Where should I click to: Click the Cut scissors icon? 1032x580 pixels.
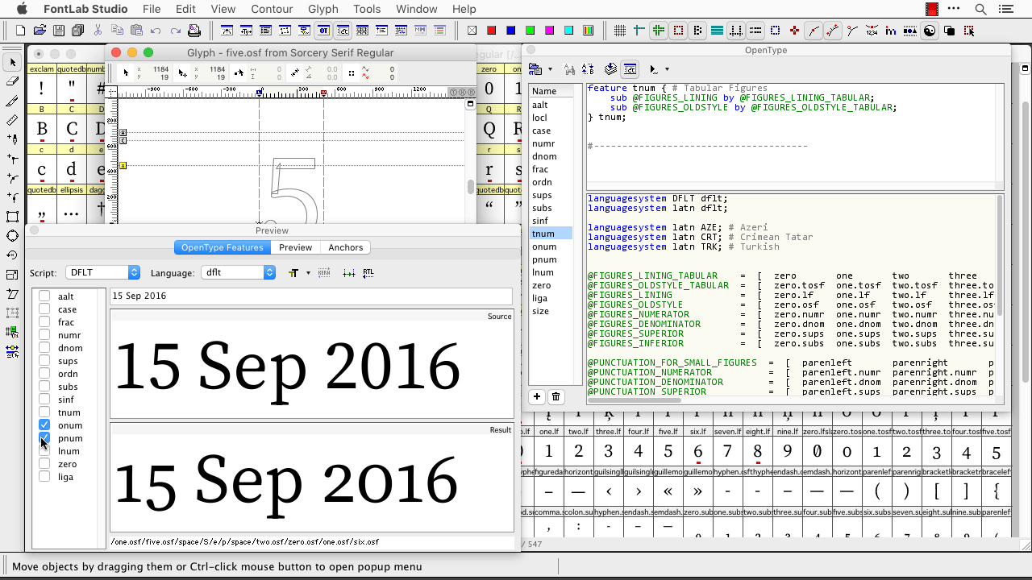[x=98, y=31]
